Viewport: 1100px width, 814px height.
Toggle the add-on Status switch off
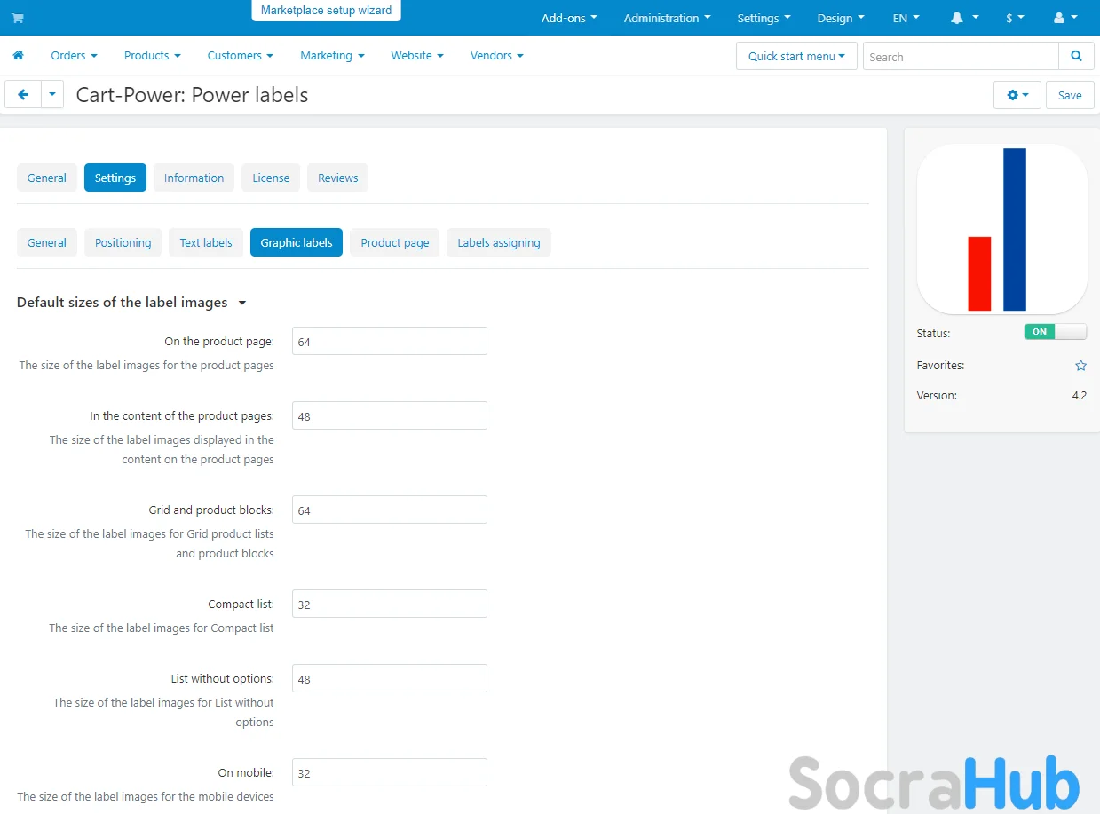1055,332
